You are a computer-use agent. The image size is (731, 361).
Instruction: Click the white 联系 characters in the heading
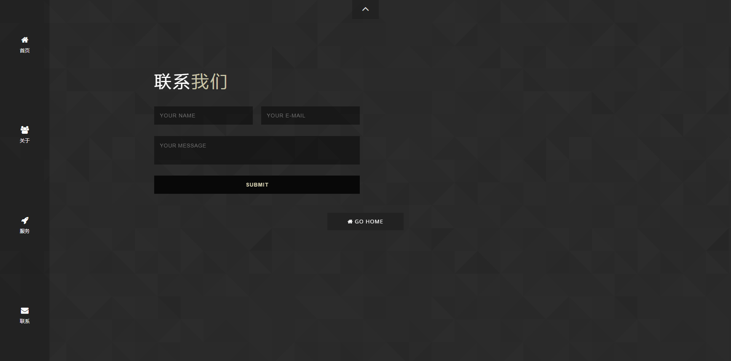pos(172,82)
